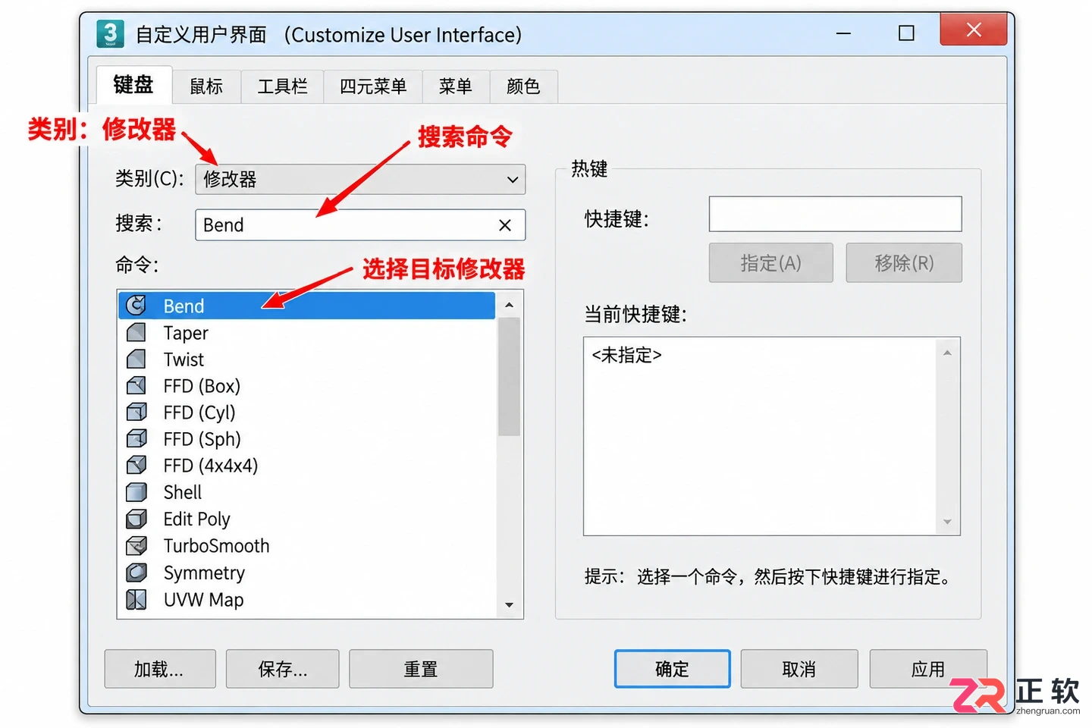1092x728 pixels.
Task: Click the 保存... button
Action: tap(282, 669)
